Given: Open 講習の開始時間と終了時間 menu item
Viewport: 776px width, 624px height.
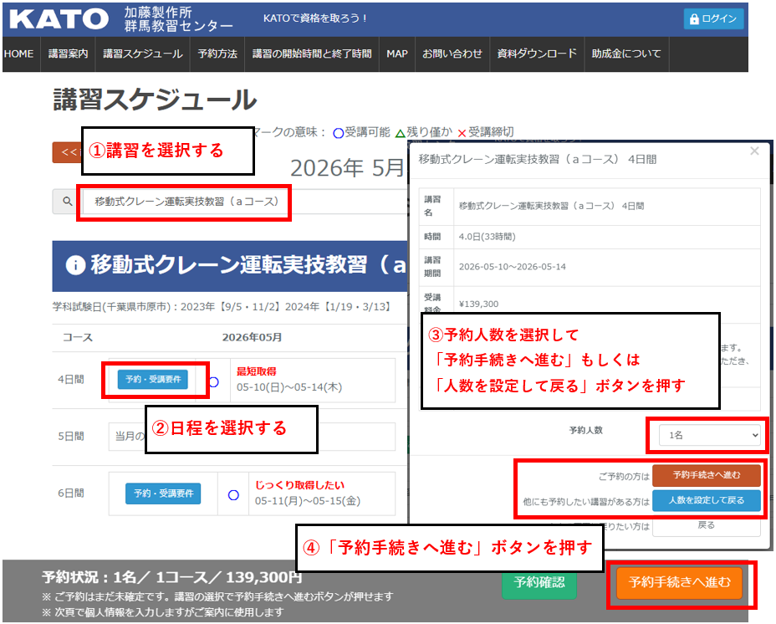Looking at the screenshot, I should (x=312, y=54).
